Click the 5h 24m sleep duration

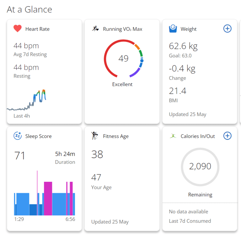(x=65, y=154)
